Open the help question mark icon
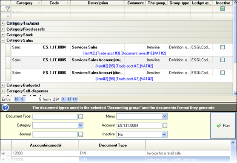 [x=5, y=108]
